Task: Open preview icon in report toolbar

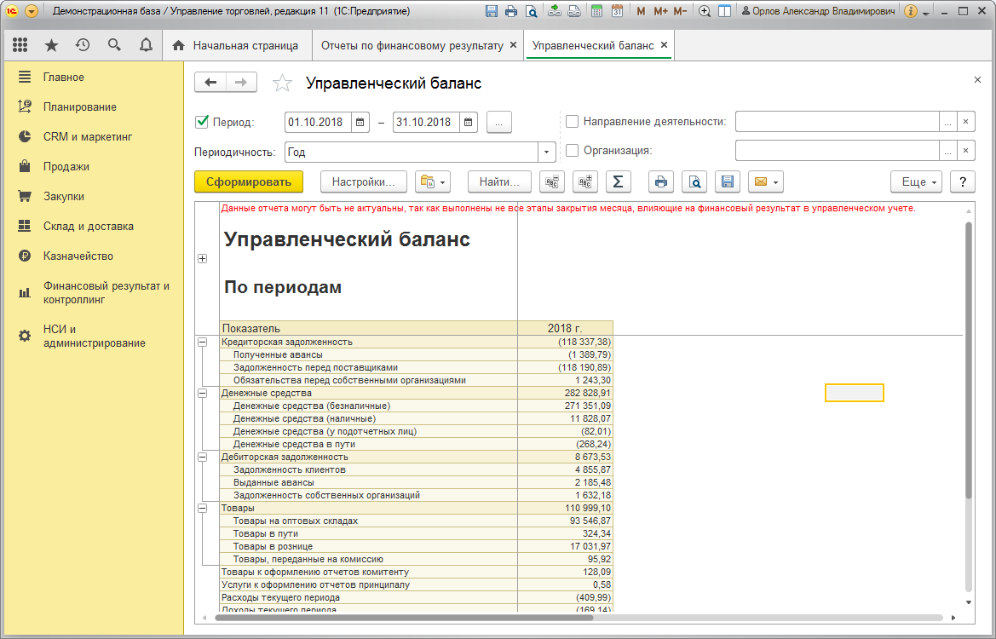Action: pyautogui.click(x=694, y=181)
